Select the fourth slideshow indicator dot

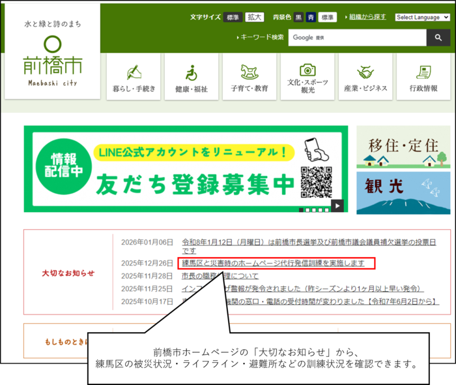coord(321,210)
